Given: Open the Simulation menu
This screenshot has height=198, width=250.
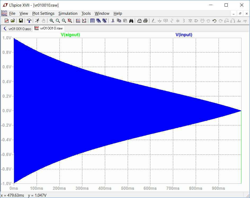Looking at the screenshot, I should coord(68,13).
